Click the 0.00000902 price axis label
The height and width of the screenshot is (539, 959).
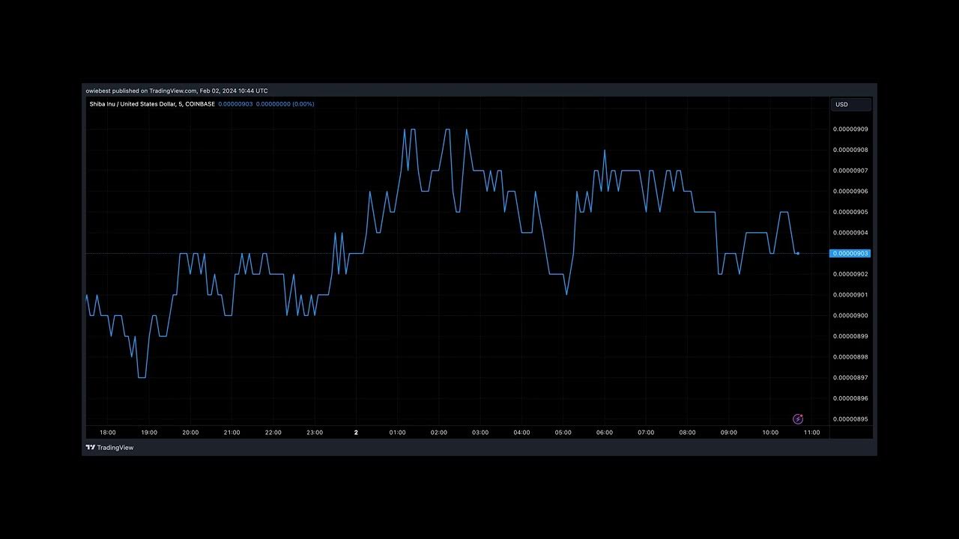850,274
